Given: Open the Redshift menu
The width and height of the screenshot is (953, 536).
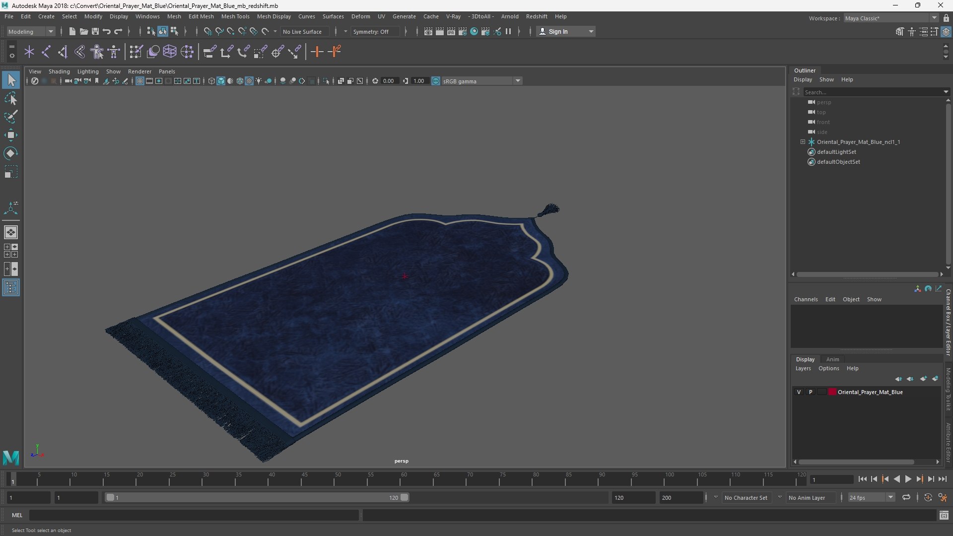Looking at the screenshot, I should pyautogui.click(x=537, y=16).
